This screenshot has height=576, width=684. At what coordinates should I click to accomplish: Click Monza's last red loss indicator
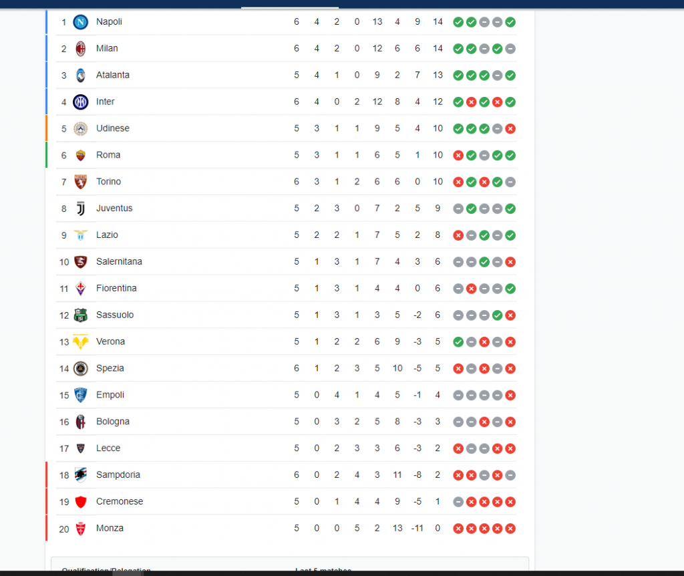[510, 529]
